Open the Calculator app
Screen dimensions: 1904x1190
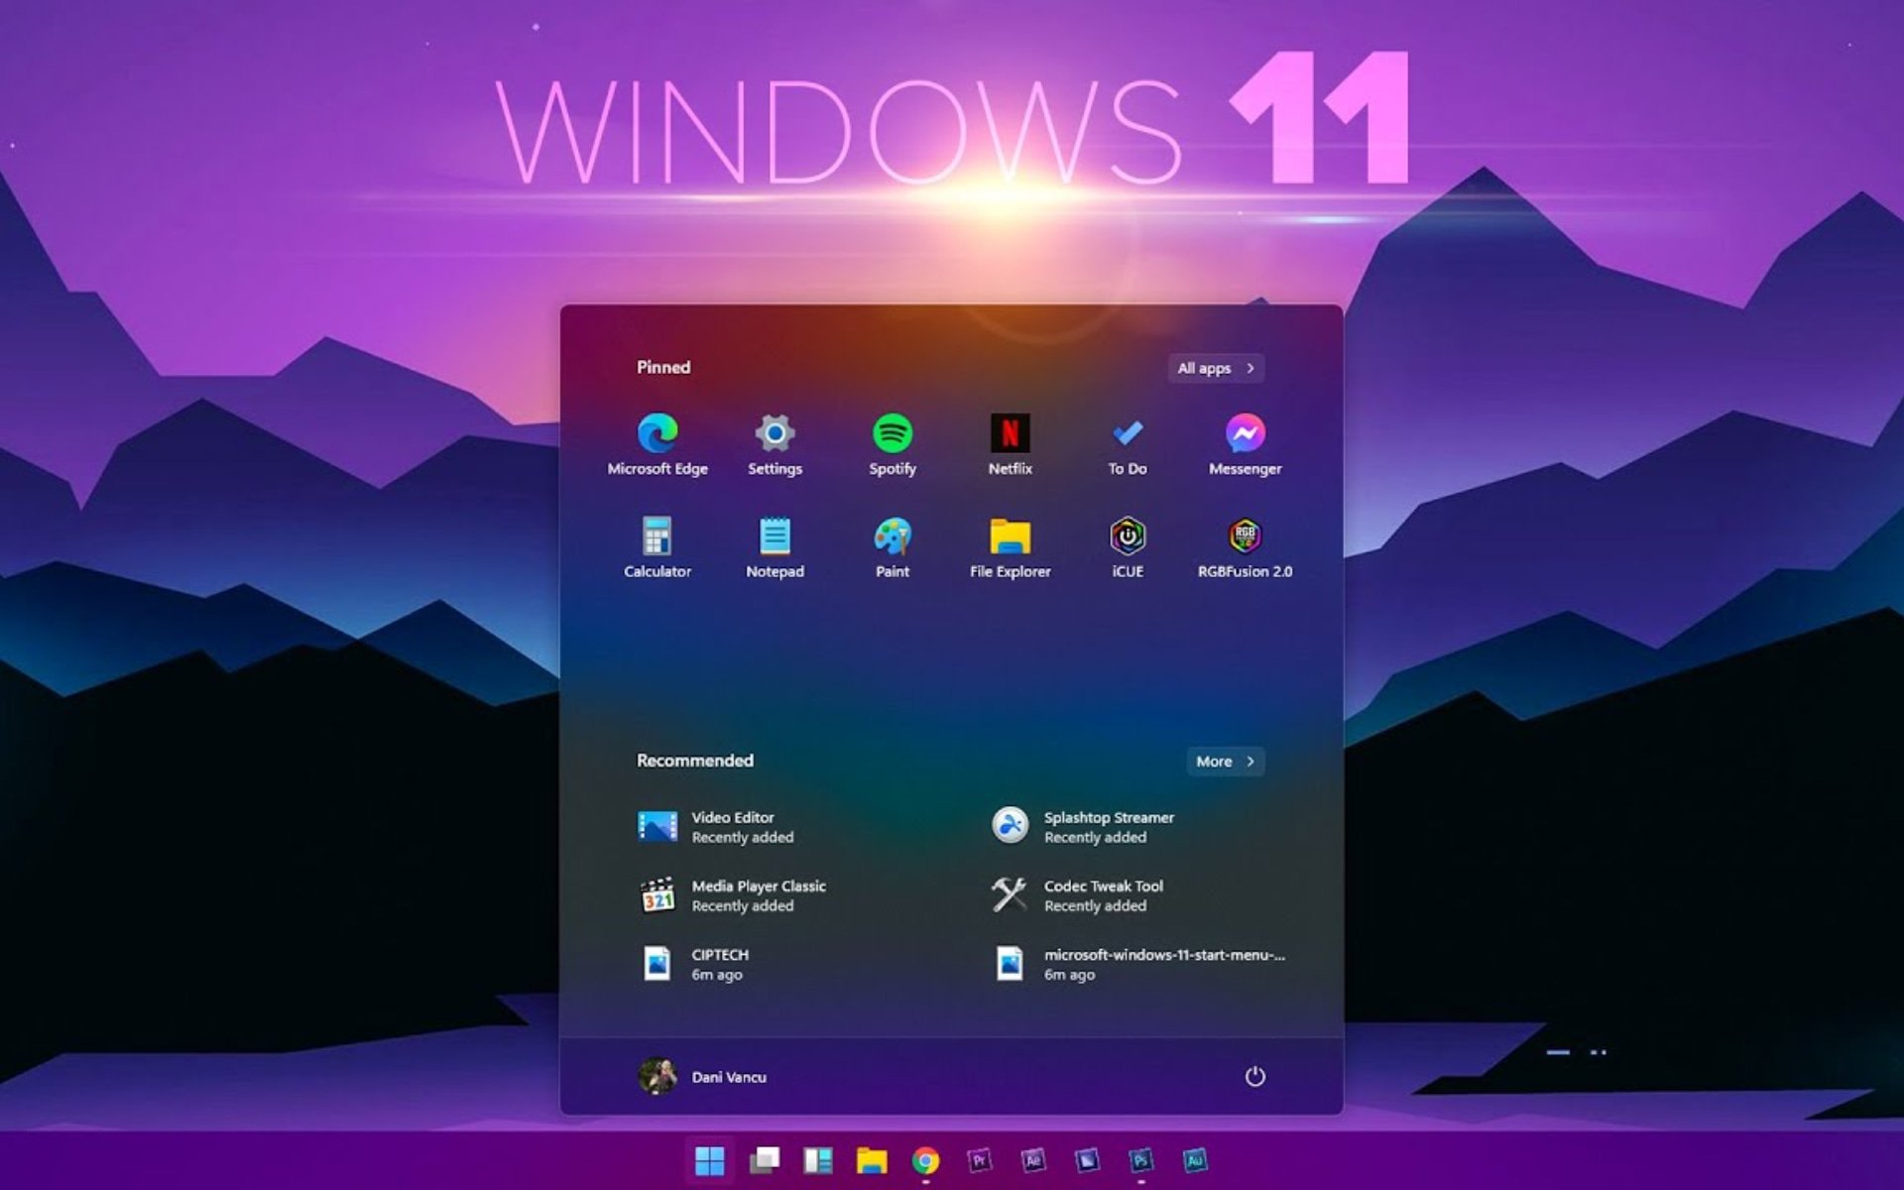coord(657,547)
